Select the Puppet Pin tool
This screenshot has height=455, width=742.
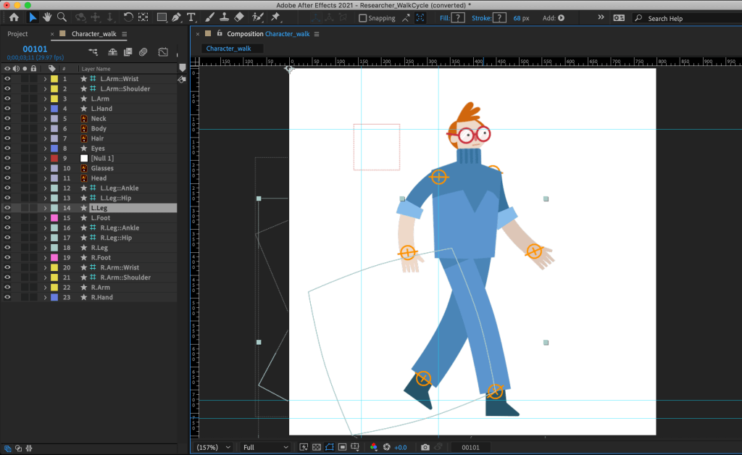[275, 17]
